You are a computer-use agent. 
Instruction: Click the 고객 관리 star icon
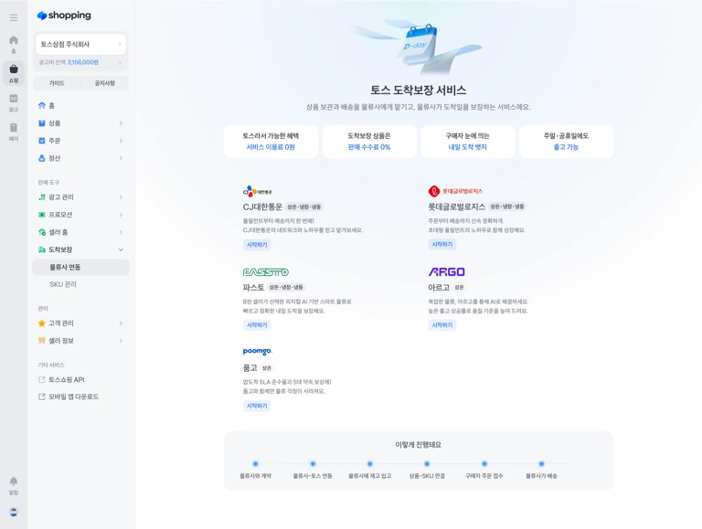pos(42,323)
